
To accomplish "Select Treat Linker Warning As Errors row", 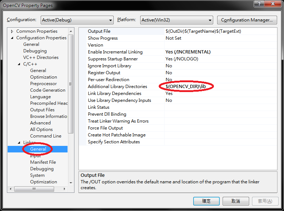I will pyautogui.click(x=182, y=121).
